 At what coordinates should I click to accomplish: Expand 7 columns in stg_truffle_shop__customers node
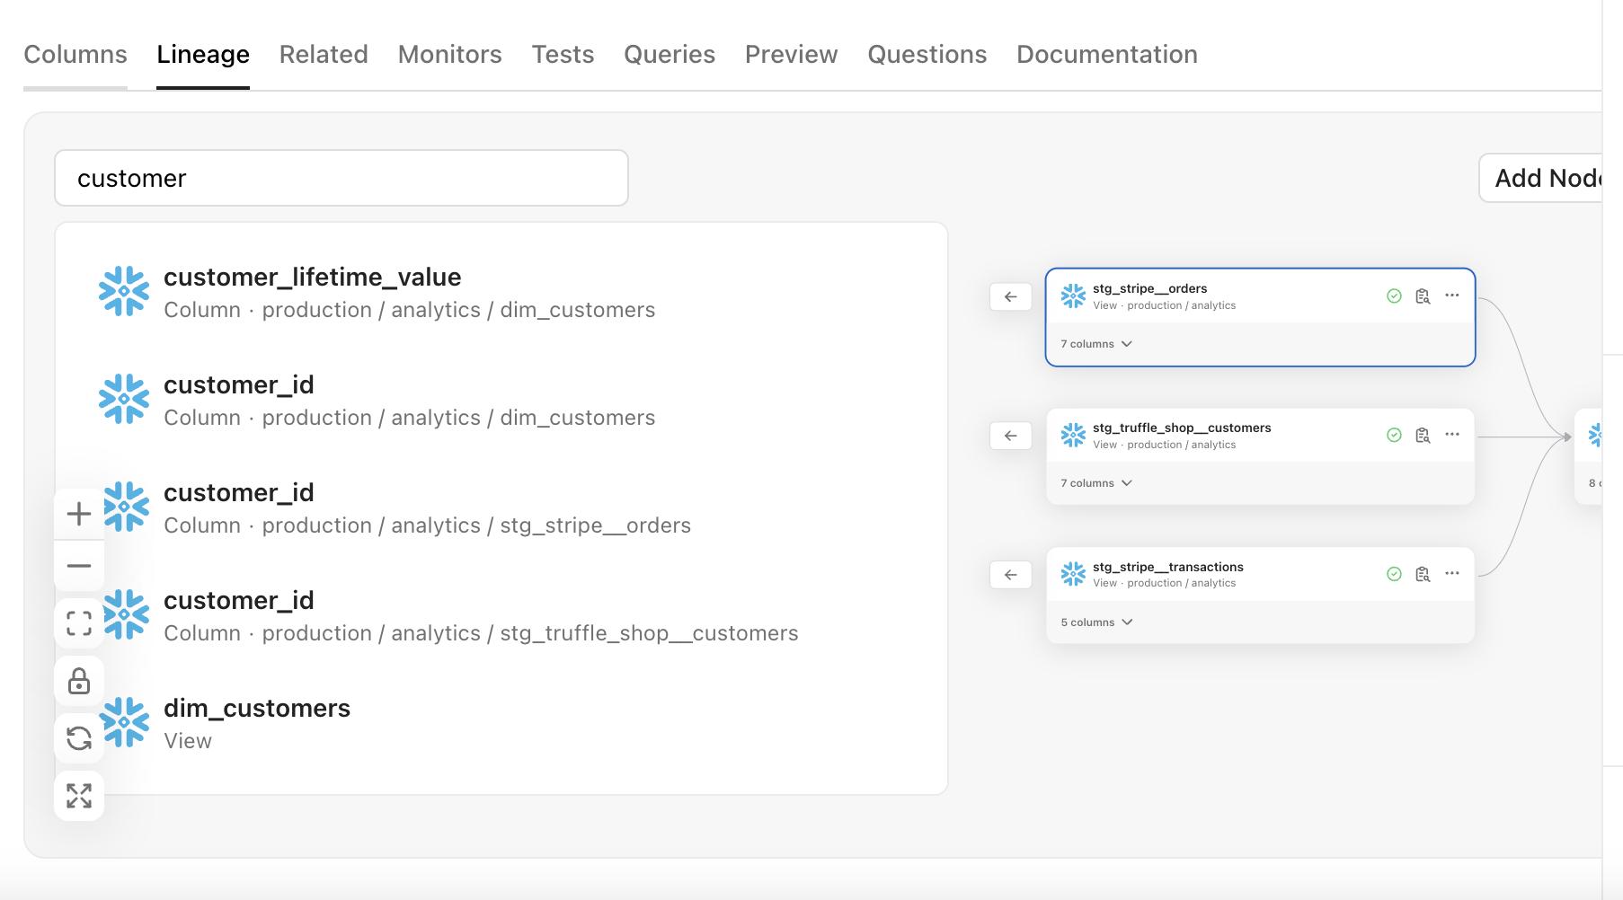click(x=1096, y=483)
